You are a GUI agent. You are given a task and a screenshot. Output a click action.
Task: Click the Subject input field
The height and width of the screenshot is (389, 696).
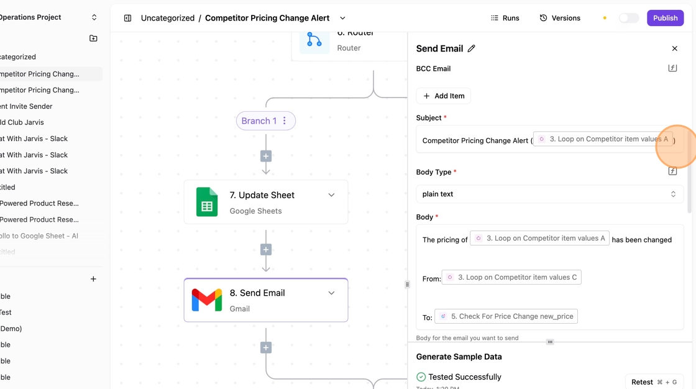coord(475,141)
